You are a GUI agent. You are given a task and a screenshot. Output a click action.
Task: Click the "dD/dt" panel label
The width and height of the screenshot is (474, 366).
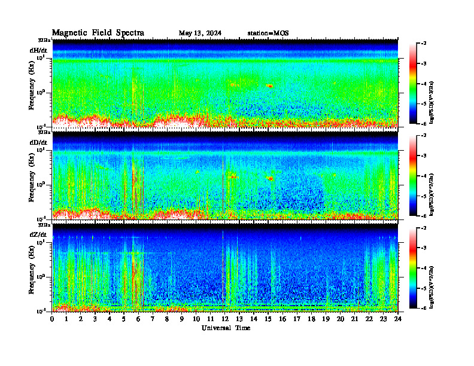point(38,142)
